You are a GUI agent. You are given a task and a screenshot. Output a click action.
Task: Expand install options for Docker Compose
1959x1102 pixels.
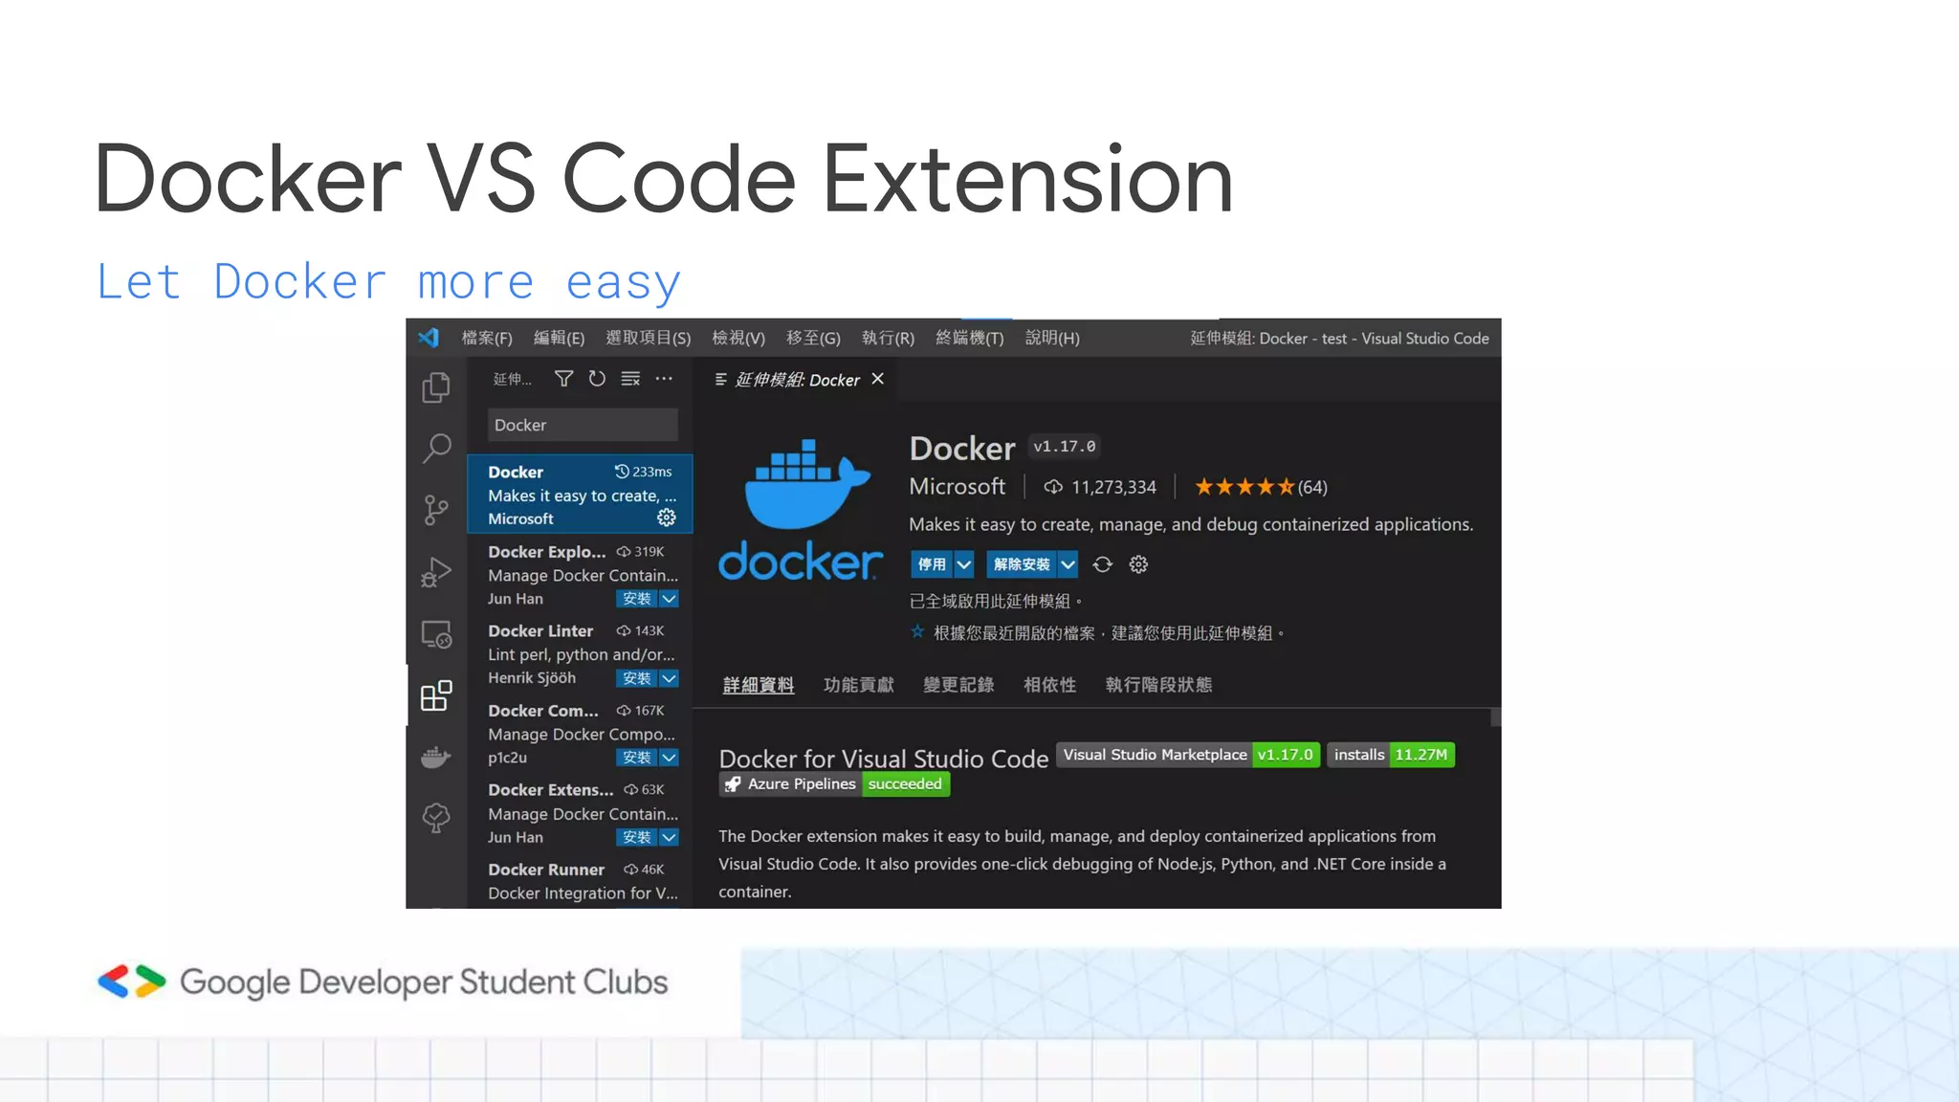[670, 758]
